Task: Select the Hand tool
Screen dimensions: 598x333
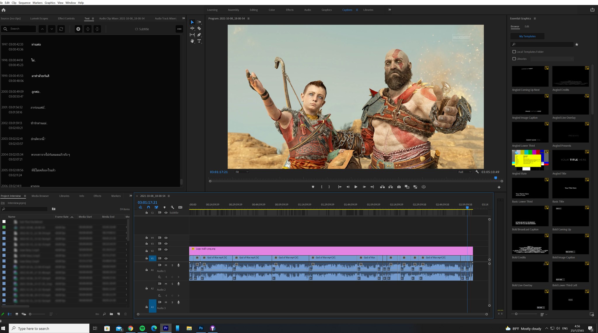Action: pyautogui.click(x=192, y=41)
